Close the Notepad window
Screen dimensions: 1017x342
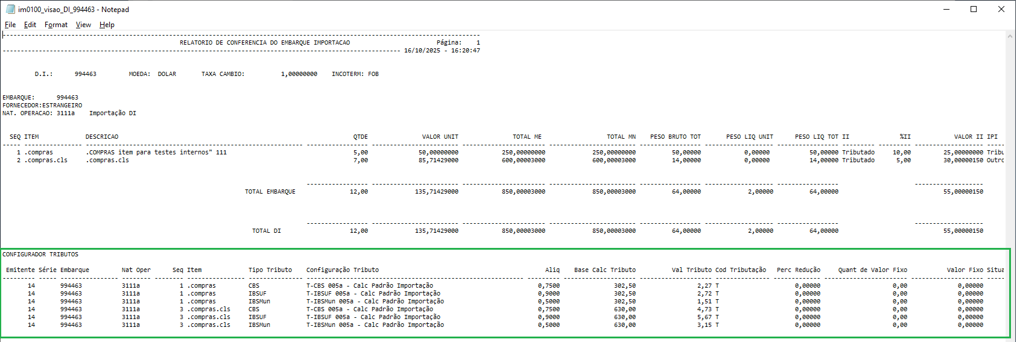tap(1001, 9)
